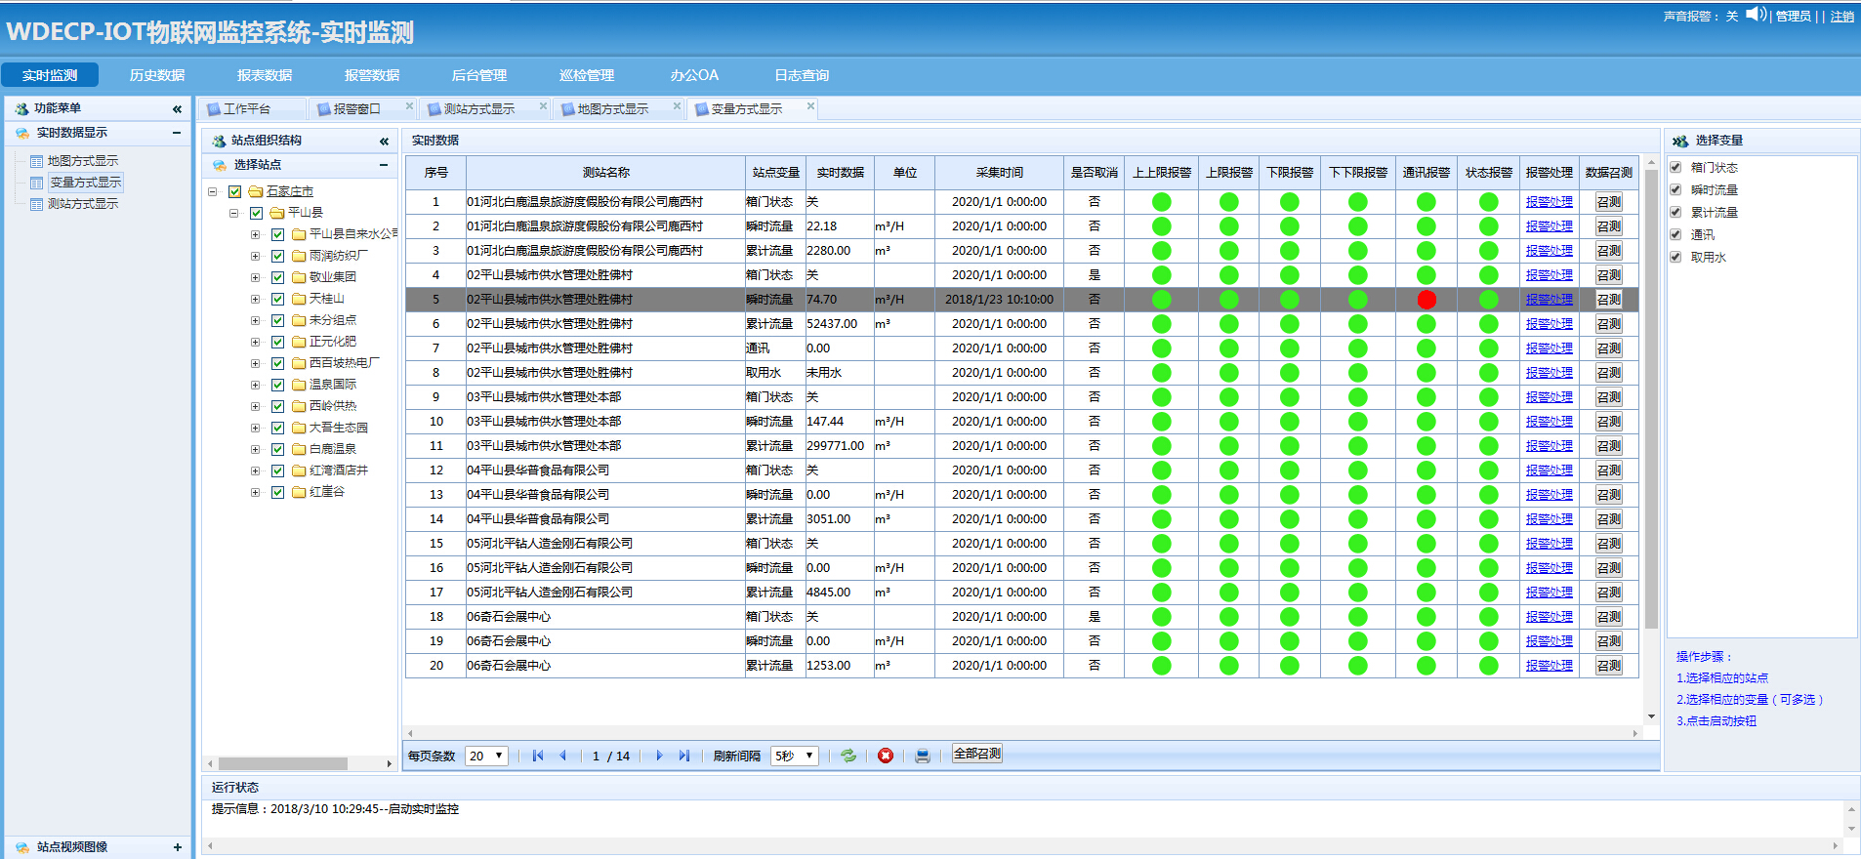
Task: Click 地图方式显示 icon in function menu
Action: pyautogui.click(x=37, y=161)
